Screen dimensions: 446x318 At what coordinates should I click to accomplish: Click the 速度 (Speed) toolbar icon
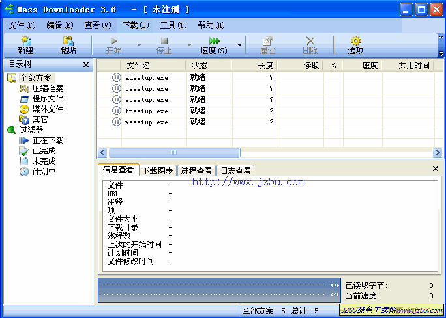pos(214,46)
